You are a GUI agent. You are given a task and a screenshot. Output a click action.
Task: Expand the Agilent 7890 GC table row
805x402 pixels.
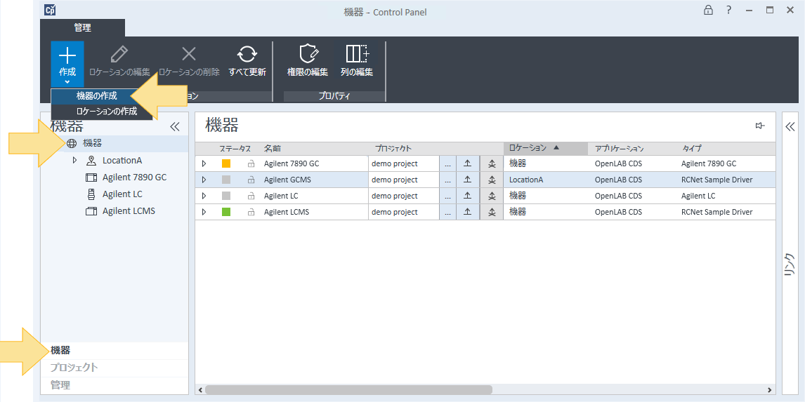tap(204, 163)
